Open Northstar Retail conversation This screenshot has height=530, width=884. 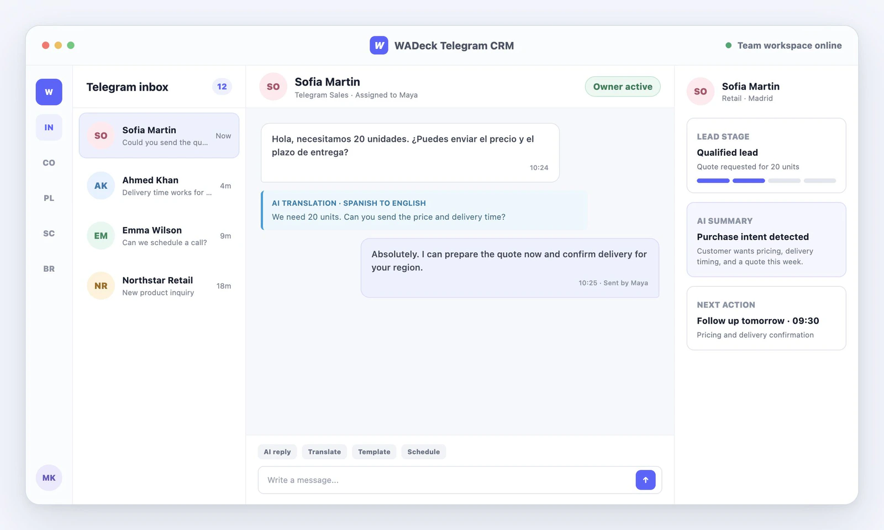tap(159, 286)
